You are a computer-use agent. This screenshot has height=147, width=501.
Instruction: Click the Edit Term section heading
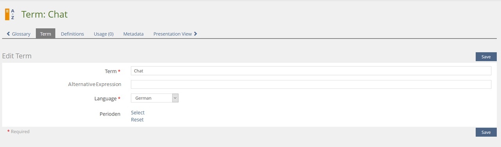pyautogui.click(x=17, y=56)
